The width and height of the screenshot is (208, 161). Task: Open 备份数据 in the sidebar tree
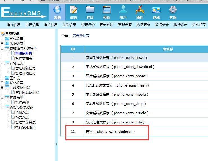22,112
